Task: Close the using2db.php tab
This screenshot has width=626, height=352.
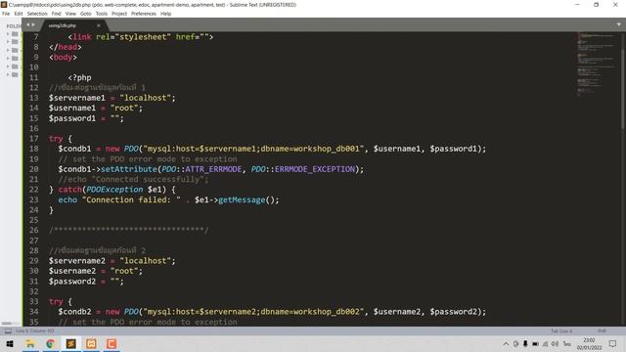Action: click(x=99, y=25)
